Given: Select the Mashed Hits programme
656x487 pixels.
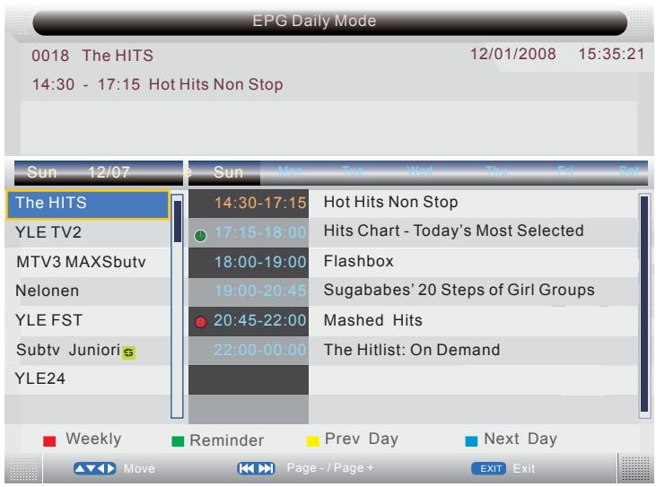Looking at the screenshot, I should pyautogui.click(x=474, y=320).
